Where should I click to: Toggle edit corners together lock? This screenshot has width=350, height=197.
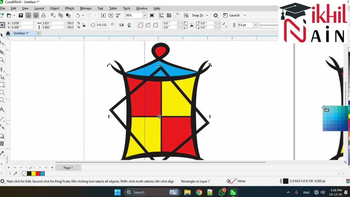point(191,25)
